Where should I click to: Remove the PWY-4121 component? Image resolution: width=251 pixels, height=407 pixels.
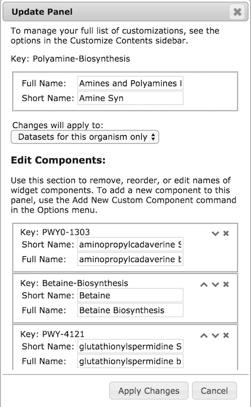tap(226, 335)
